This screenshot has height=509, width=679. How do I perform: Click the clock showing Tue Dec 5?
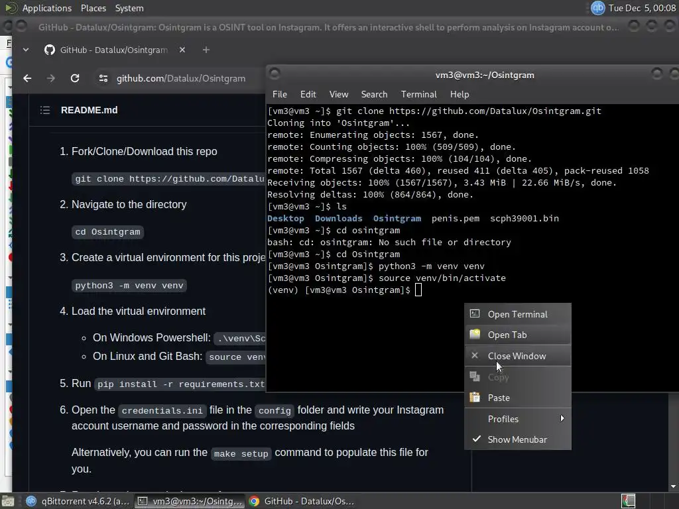(642, 8)
